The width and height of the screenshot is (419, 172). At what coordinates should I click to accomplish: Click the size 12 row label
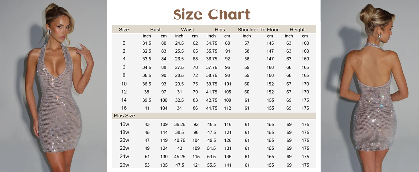click(x=124, y=92)
